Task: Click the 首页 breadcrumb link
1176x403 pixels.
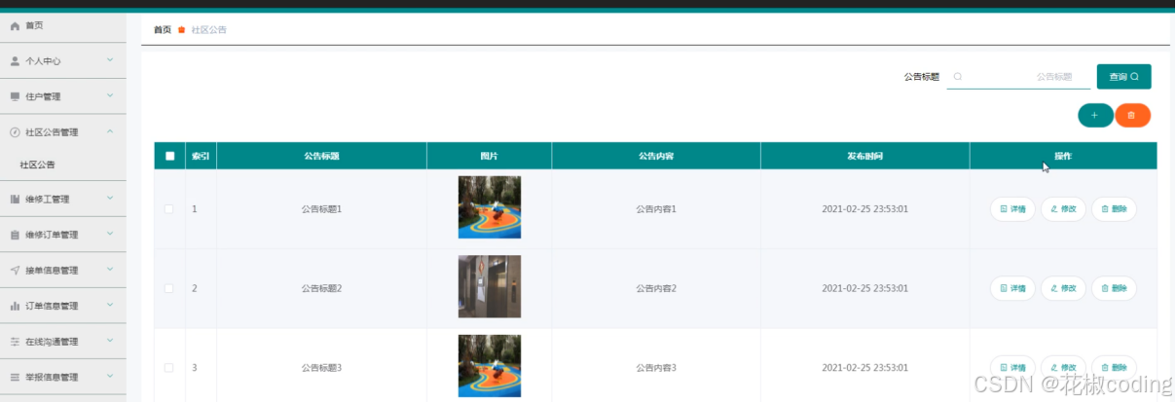Action: pyautogui.click(x=163, y=30)
